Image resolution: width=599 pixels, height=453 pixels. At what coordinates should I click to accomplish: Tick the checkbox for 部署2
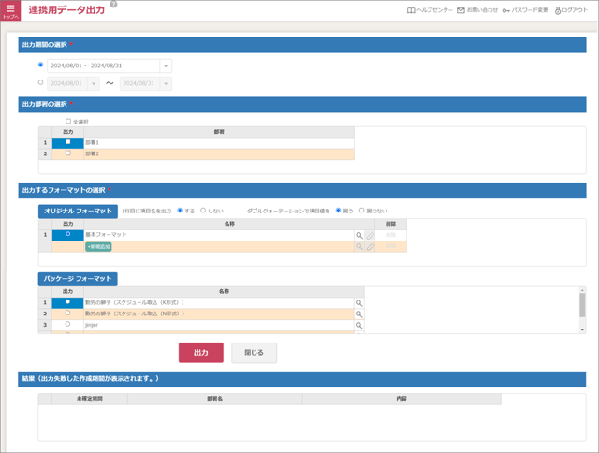[67, 153]
